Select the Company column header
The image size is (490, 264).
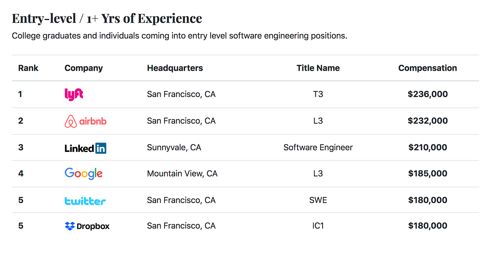[x=84, y=68]
